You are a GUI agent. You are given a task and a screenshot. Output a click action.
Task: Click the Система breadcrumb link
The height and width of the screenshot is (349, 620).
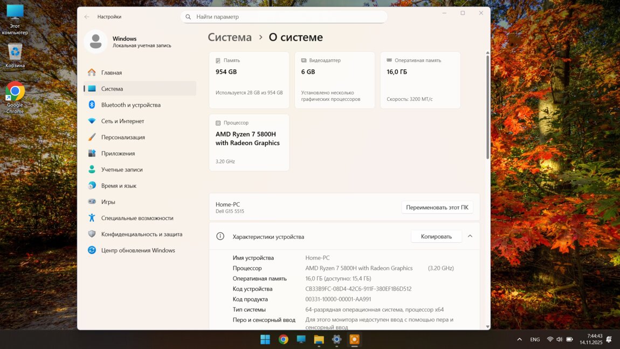click(x=230, y=37)
